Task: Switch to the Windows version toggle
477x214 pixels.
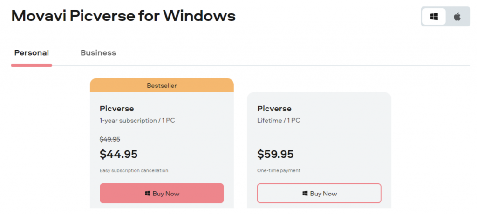Action: coord(434,17)
